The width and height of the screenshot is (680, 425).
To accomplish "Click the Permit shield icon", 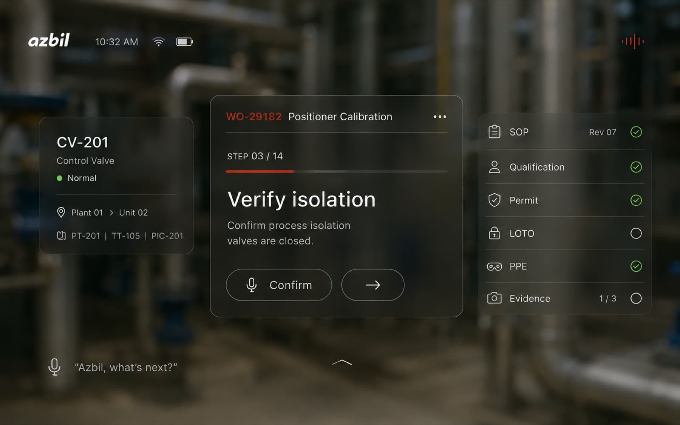I will (x=494, y=200).
